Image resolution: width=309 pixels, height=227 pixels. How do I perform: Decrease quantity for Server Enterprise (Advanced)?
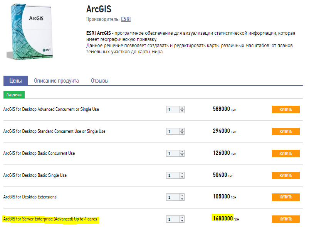182,221
